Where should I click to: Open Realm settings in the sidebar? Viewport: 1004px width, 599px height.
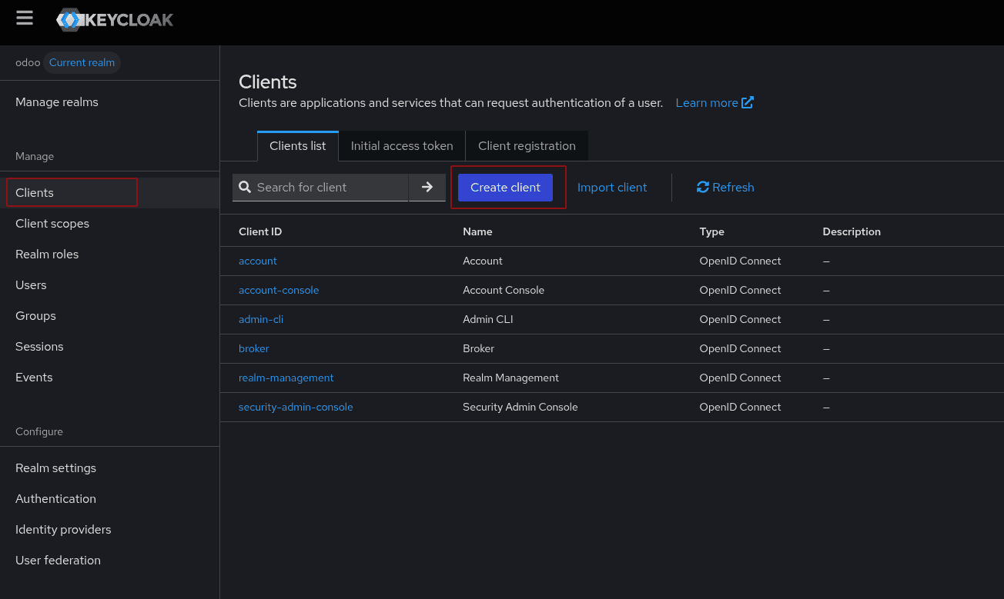point(55,468)
